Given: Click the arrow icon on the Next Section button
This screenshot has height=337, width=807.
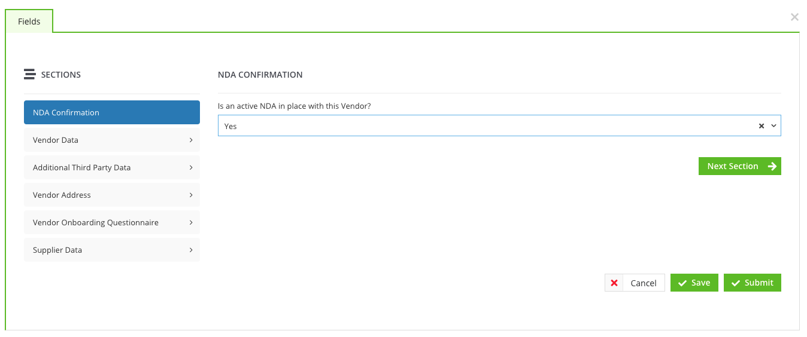Looking at the screenshot, I should pos(772,166).
